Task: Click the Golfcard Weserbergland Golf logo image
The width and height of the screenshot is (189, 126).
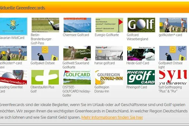Action: tap(141, 25)
